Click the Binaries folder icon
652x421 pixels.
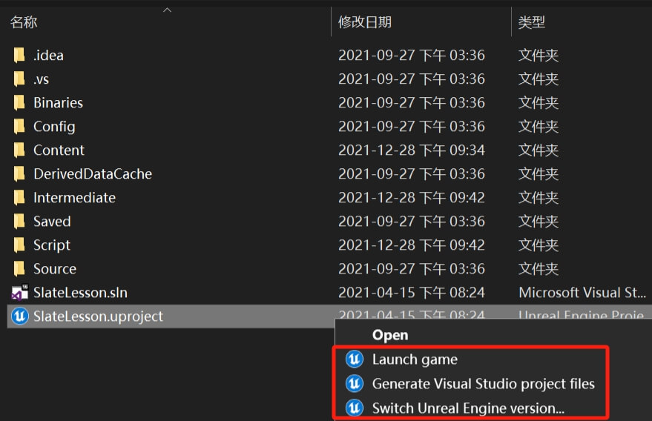point(20,103)
